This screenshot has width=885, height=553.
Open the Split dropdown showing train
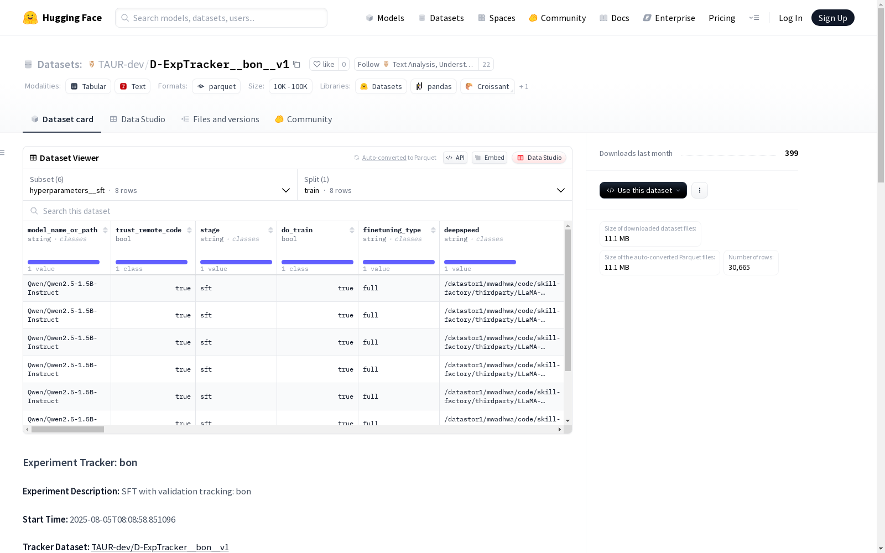tap(435, 185)
